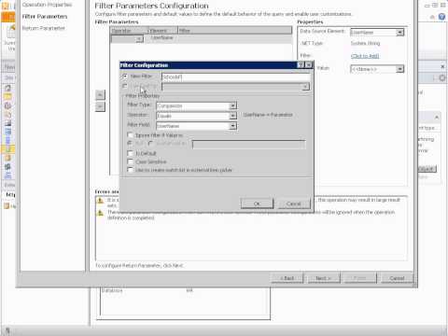448x336 pixels.
Task: Open the Operator dropdown in Filter Configuration
Action: 232,116
